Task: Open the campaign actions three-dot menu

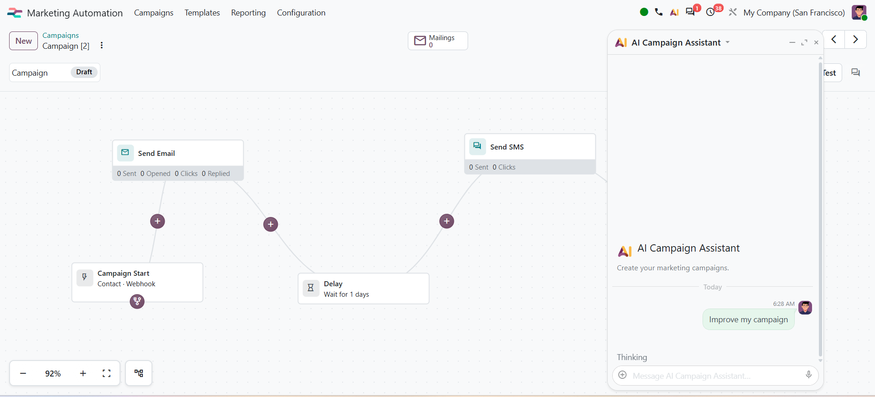Action: pyautogui.click(x=102, y=45)
